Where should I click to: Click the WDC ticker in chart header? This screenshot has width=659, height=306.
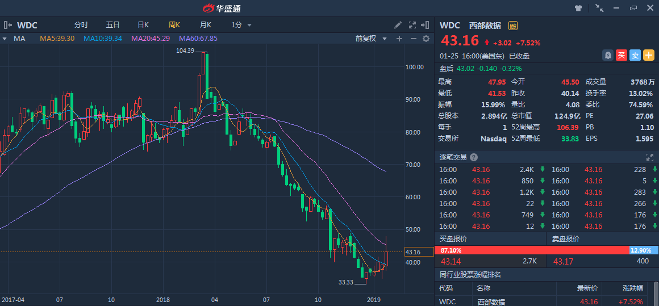coord(27,26)
